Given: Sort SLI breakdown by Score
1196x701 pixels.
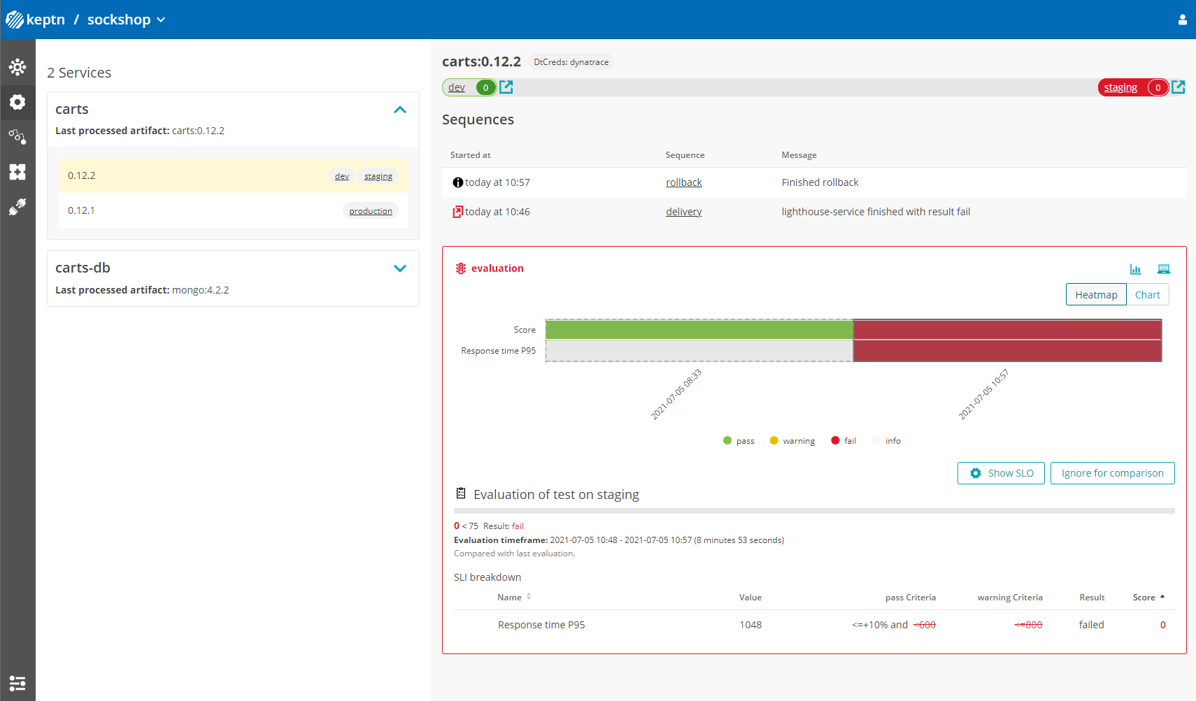Looking at the screenshot, I should click(x=1148, y=597).
